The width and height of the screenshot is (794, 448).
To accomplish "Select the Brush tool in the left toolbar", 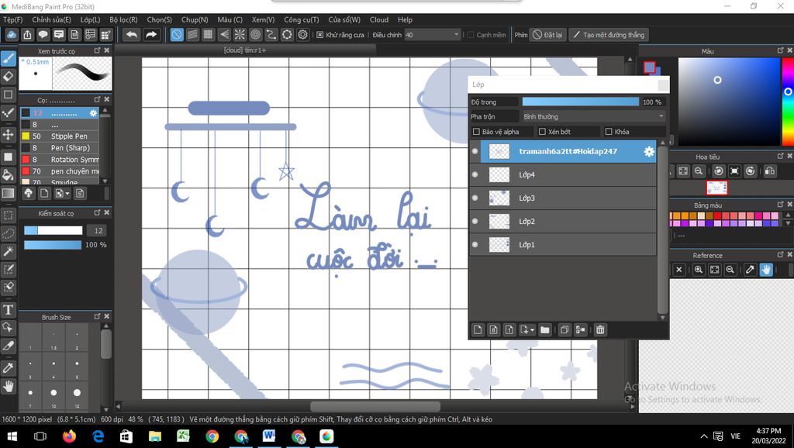I will click(x=8, y=58).
